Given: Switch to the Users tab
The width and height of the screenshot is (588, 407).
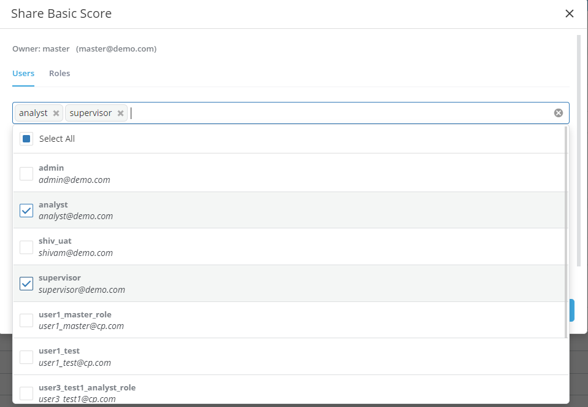Looking at the screenshot, I should click(x=23, y=73).
